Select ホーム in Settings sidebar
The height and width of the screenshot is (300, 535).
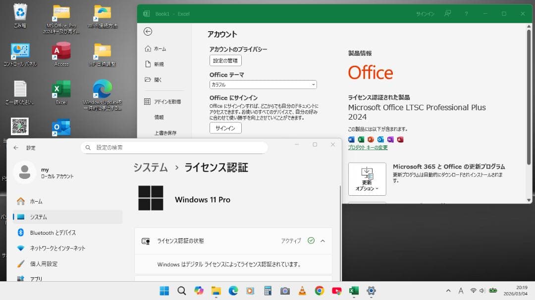pyautogui.click(x=67, y=202)
